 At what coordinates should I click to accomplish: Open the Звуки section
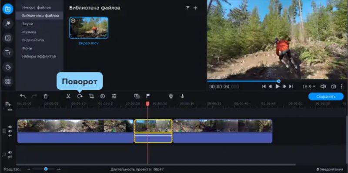click(x=27, y=24)
